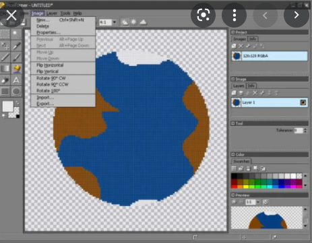This screenshot has width=312, height=243.
Task: Select the magic wand tool
Action: tap(16, 34)
